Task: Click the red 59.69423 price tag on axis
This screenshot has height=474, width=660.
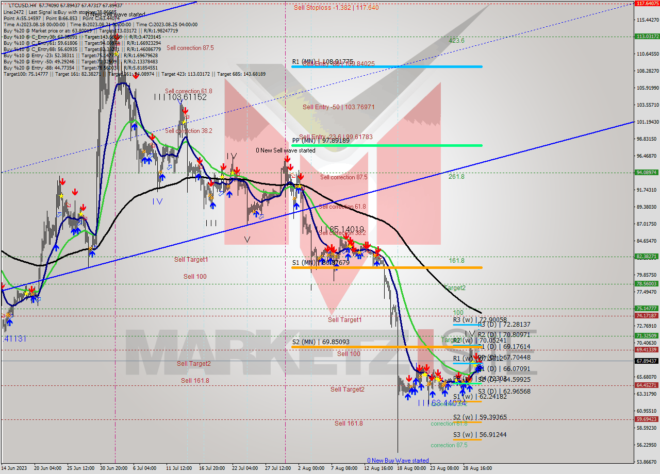Action: click(x=647, y=419)
